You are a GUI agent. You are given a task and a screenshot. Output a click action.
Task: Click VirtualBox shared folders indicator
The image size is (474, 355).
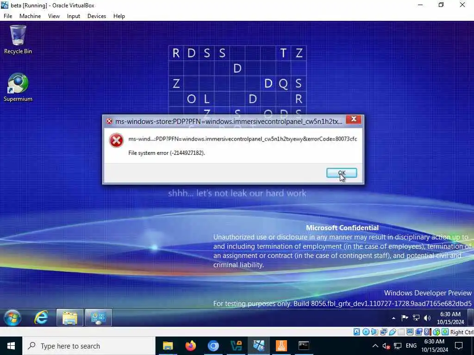pos(401,332)
